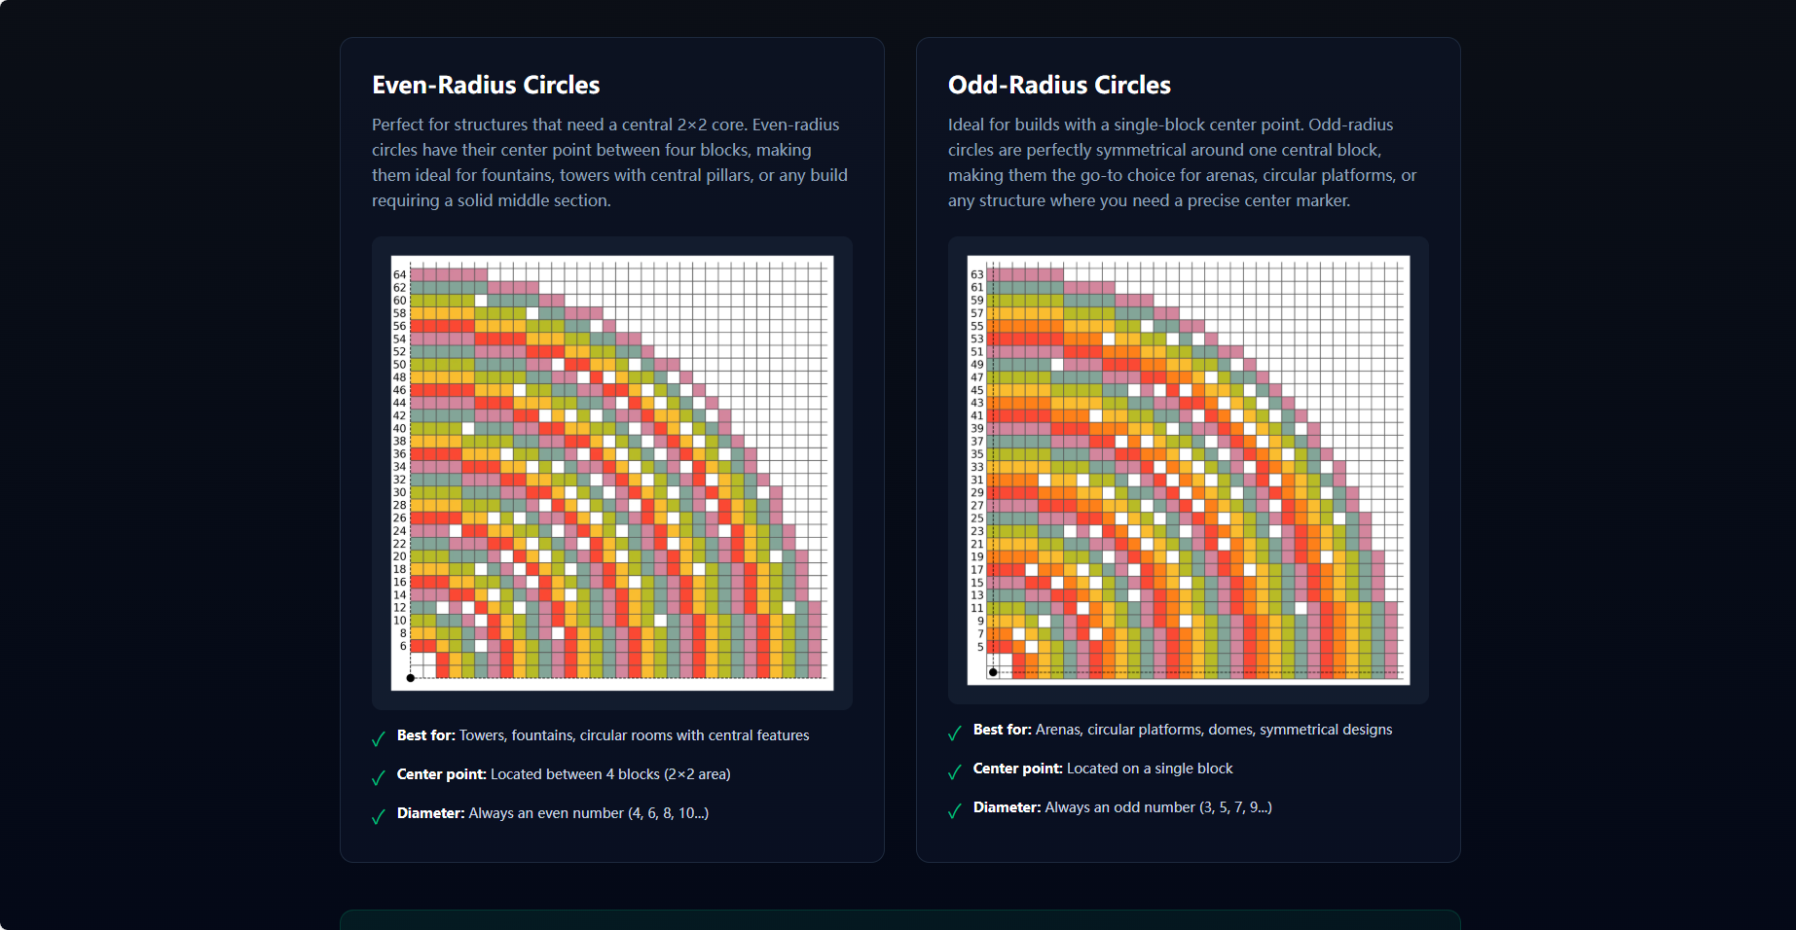The image size is (1796, 930).
Task: Click the checkmark near single block center point
Action: point(954,772)
